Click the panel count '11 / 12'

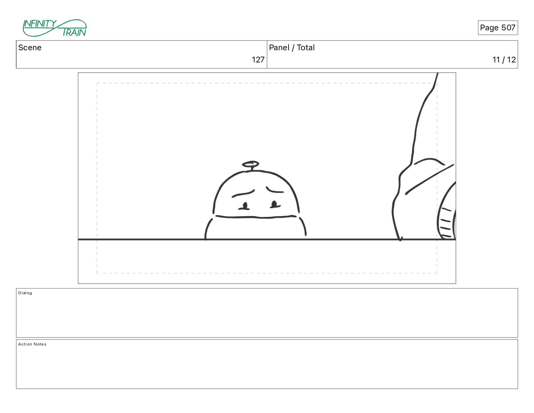[x=504, y=60]
